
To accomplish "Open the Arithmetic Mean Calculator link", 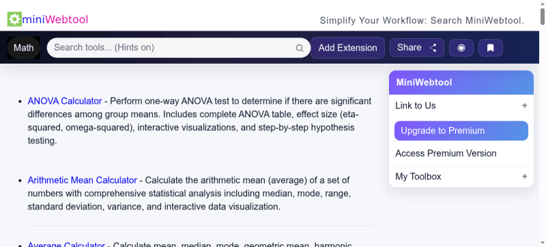I will click(x=82, y=180).
